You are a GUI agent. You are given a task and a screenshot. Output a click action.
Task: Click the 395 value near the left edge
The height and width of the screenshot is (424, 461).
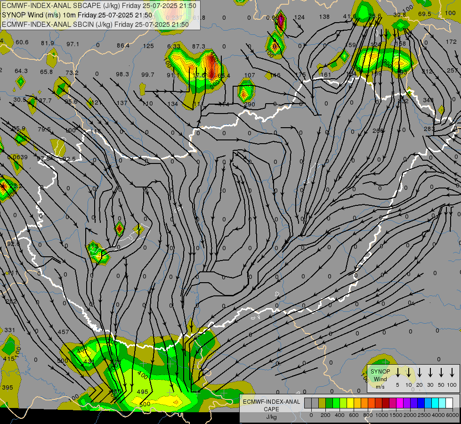pyautogui.click(x=8, y=388)
